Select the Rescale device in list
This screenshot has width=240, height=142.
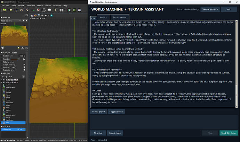click(8, 105)
